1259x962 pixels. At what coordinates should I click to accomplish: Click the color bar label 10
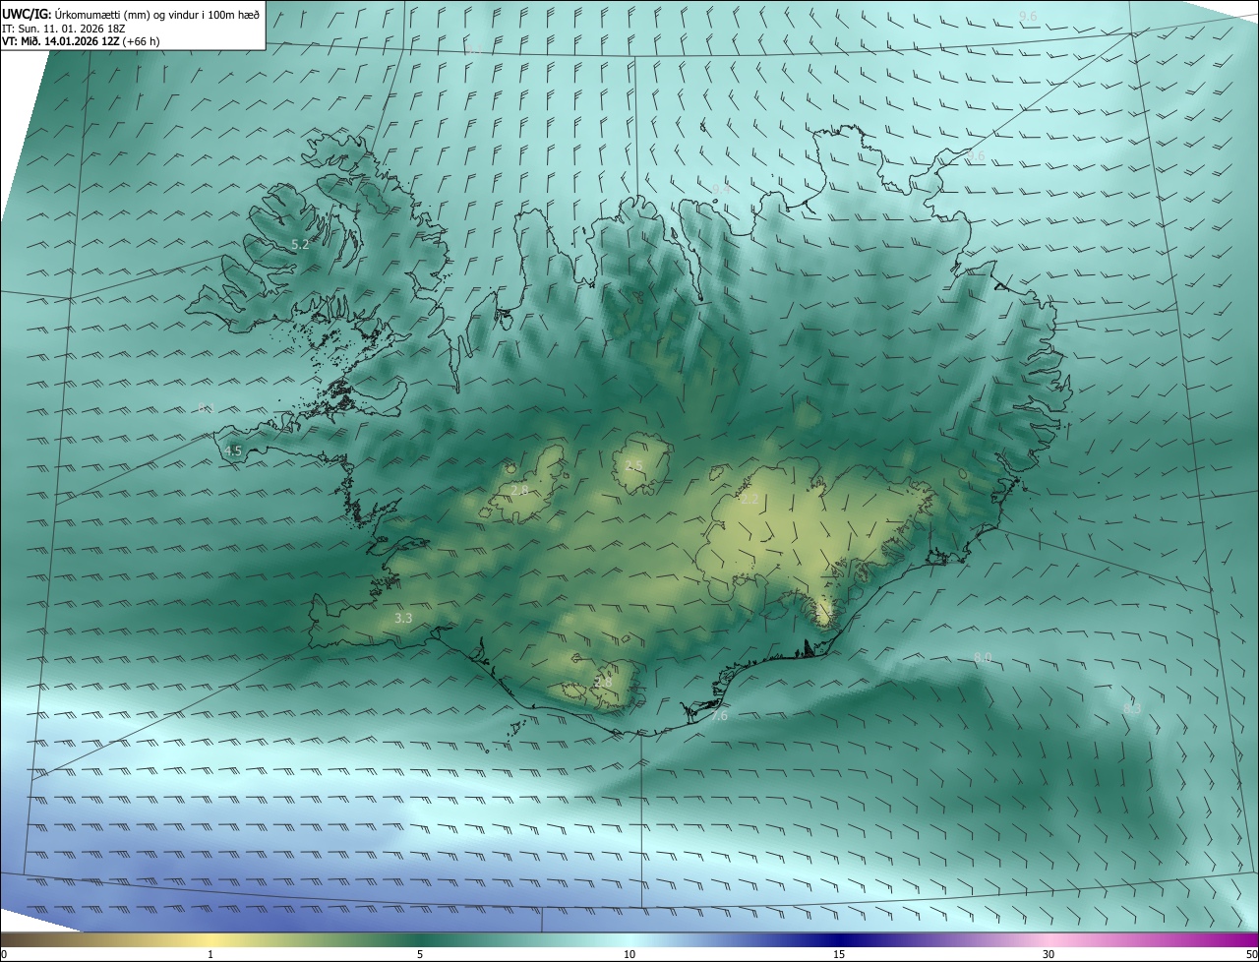[629, 954]
